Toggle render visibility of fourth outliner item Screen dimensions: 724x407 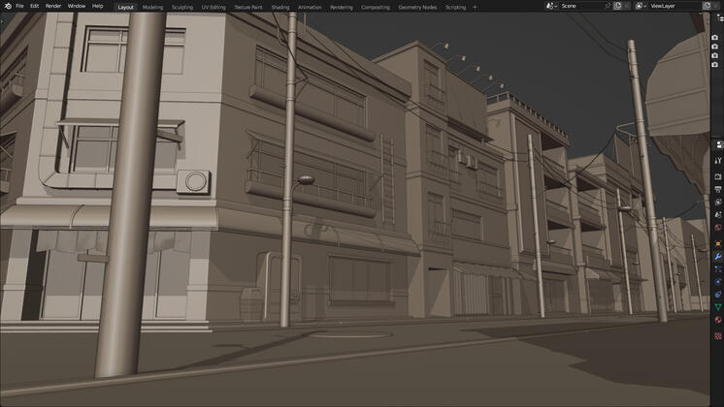coord(714,65)
